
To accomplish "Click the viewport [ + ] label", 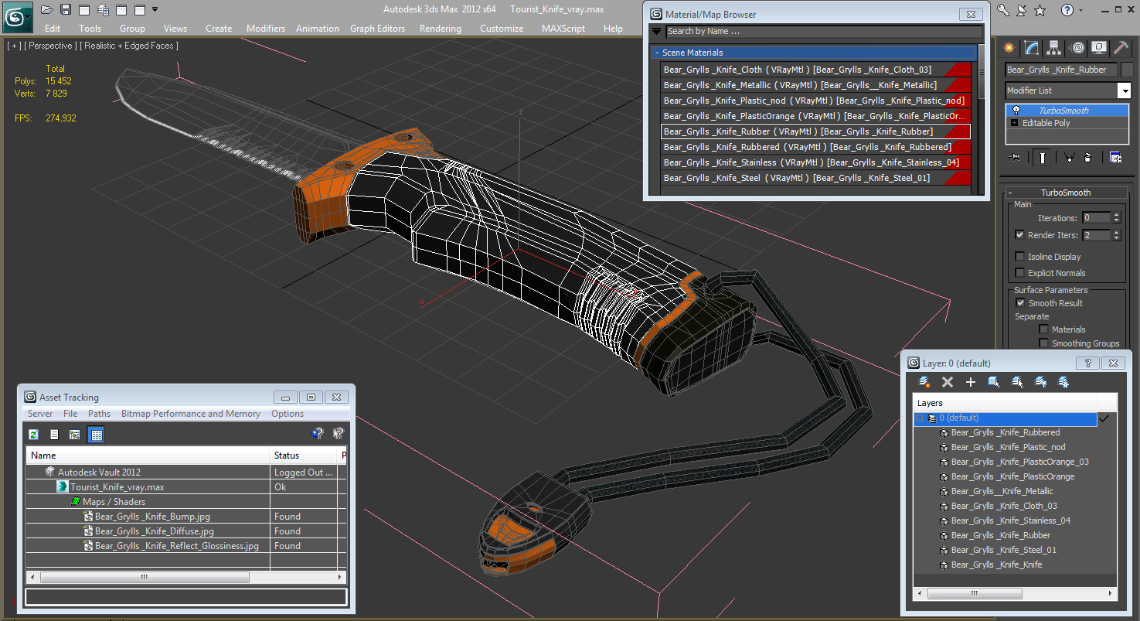I will (14, 46).
